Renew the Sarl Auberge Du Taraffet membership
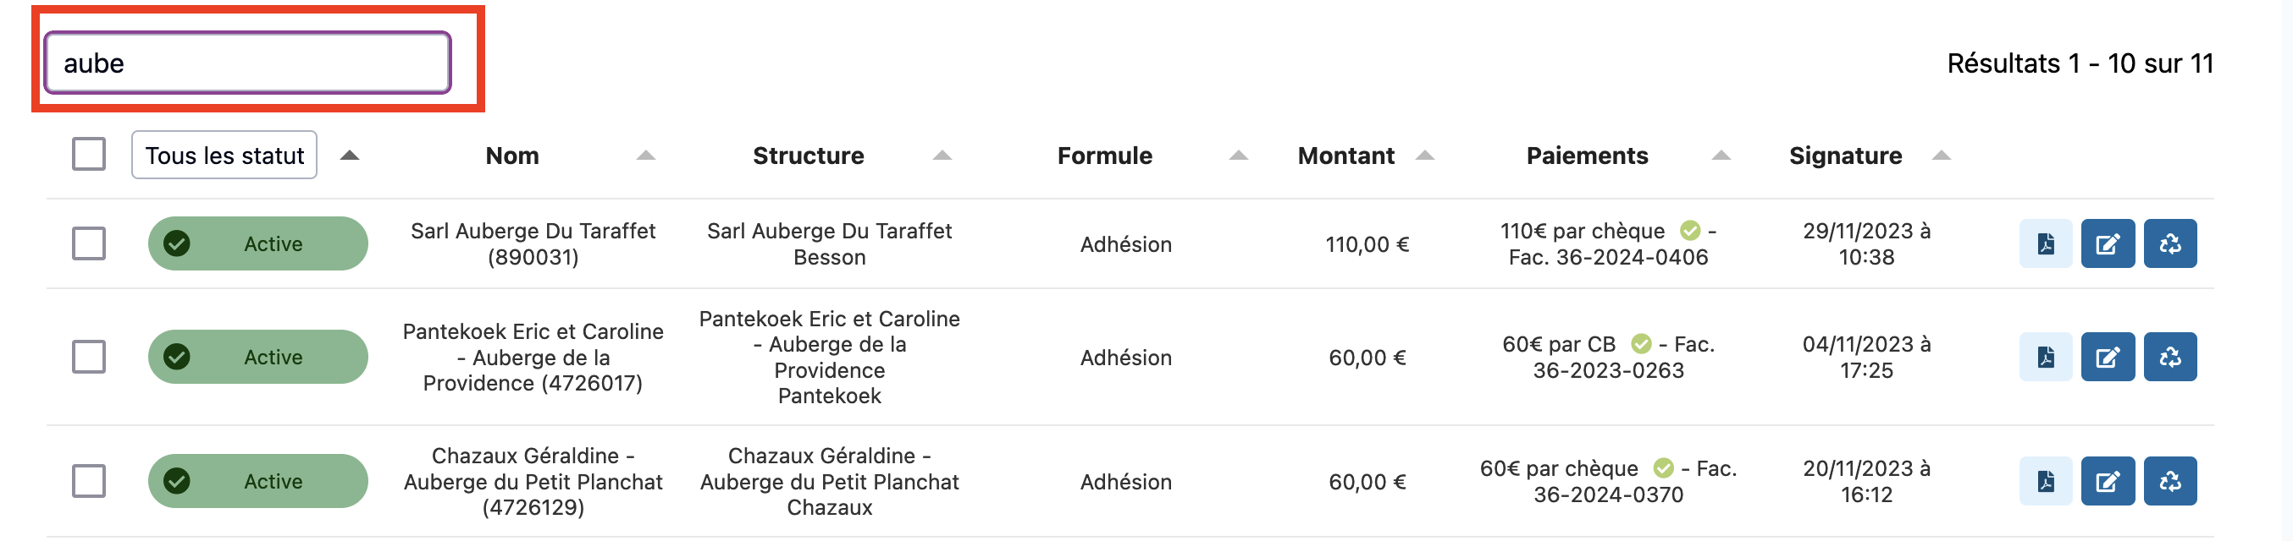The width and height of the screenshot is (2293, 541). 2169,243
